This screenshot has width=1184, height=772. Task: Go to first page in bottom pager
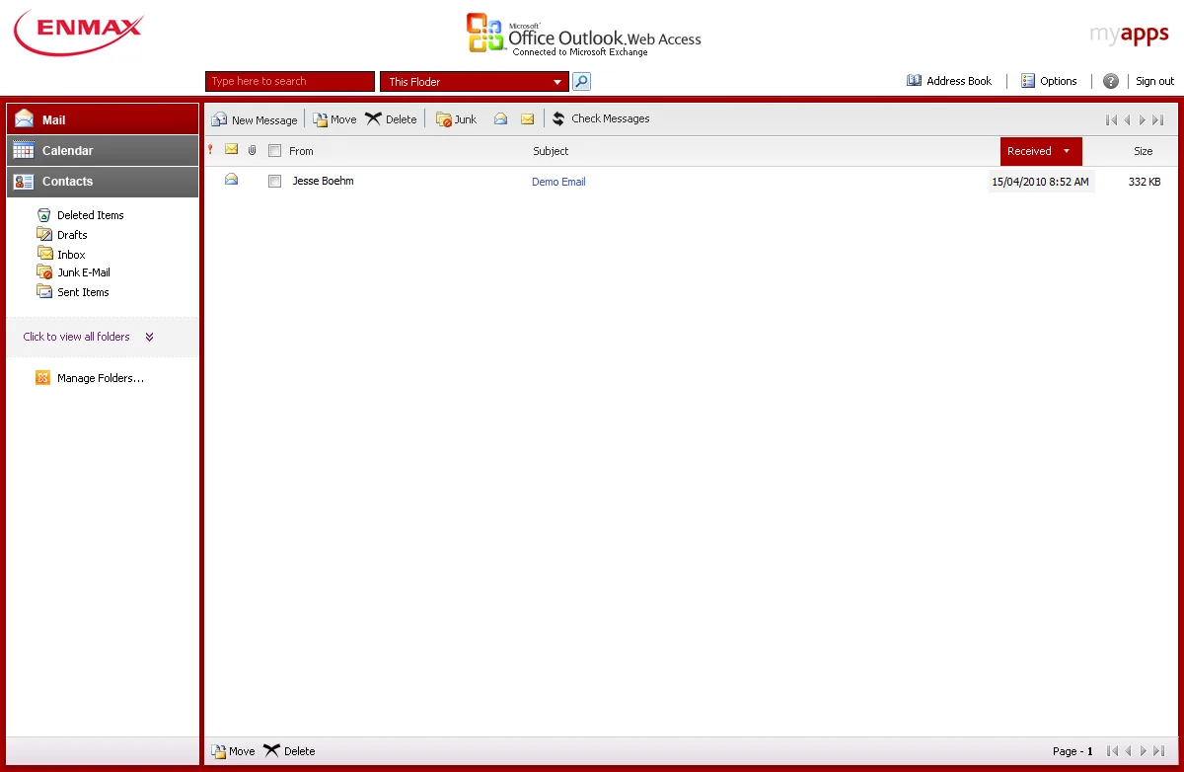[1112, 751]
